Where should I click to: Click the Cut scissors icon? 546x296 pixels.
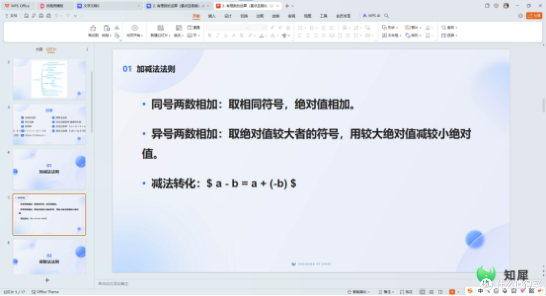(117, 27)
